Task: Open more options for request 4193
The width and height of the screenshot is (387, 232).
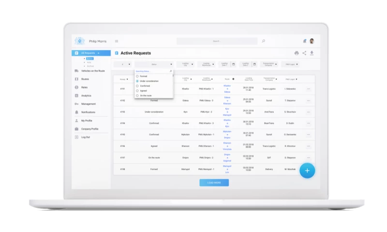Action: (308, 112)
